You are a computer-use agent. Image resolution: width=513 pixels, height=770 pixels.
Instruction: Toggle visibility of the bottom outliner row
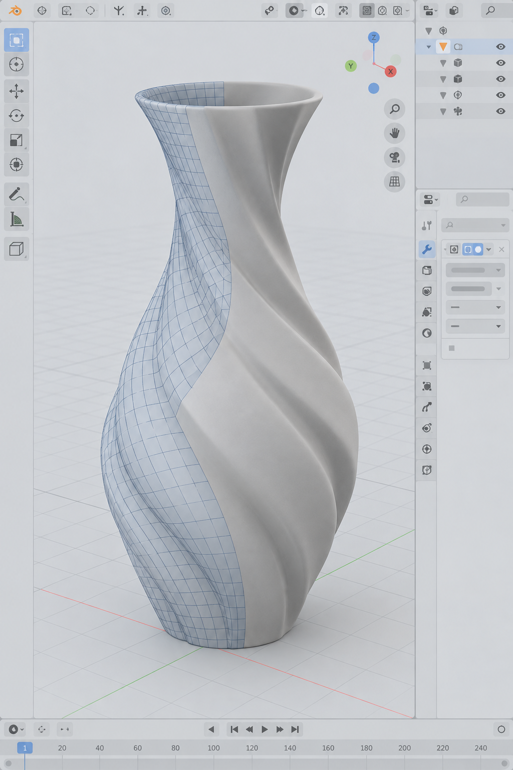[500, 111]
